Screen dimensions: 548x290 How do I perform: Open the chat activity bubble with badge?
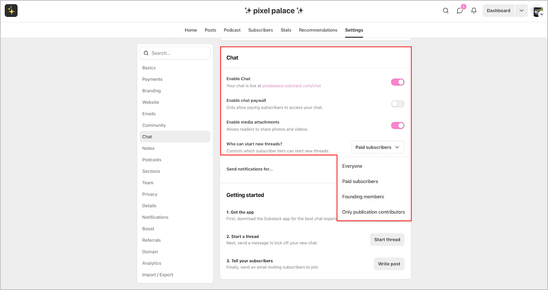click(460, 11)
